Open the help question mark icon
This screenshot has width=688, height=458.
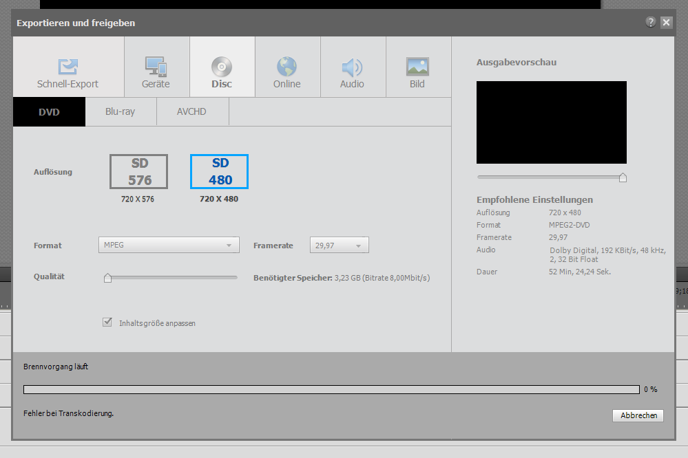click(651, 22)
